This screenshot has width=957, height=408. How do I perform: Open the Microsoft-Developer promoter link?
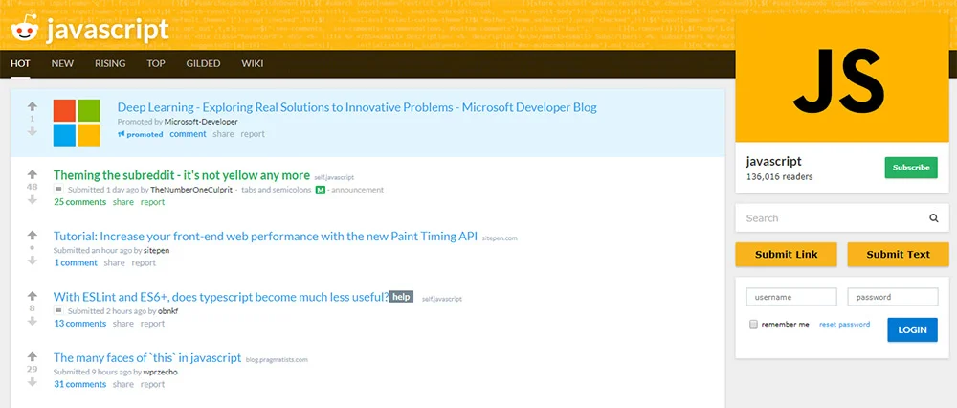(201, 122)
